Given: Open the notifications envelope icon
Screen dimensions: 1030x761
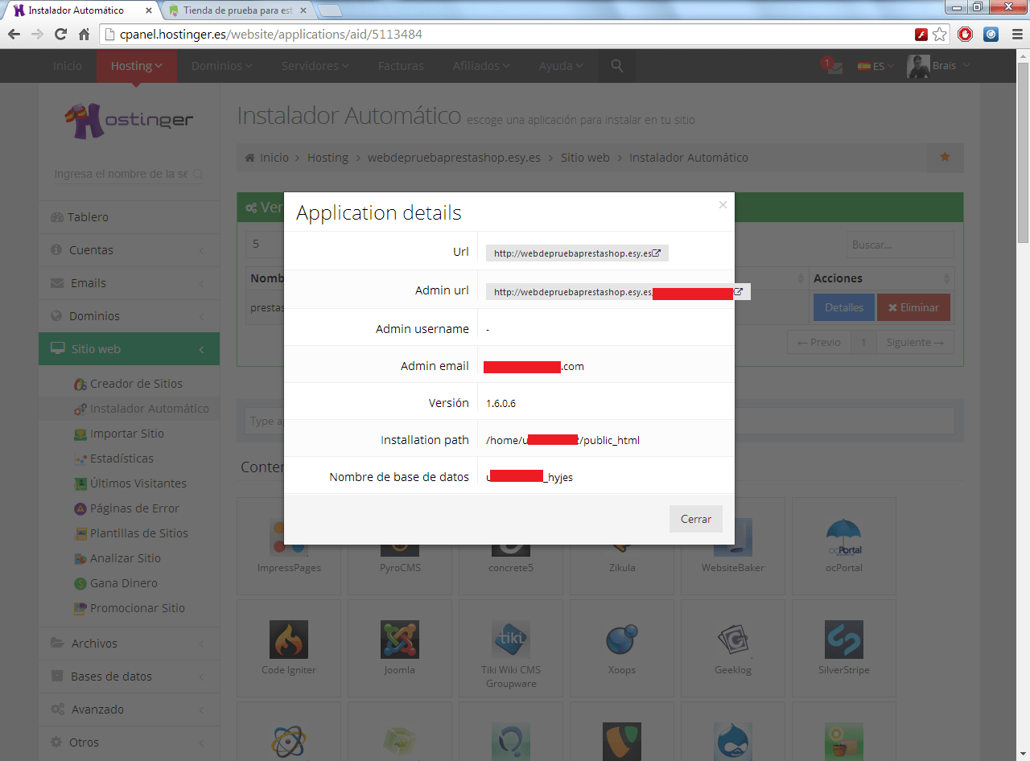Looking at the screenshot, I should [x=833, y=66].
